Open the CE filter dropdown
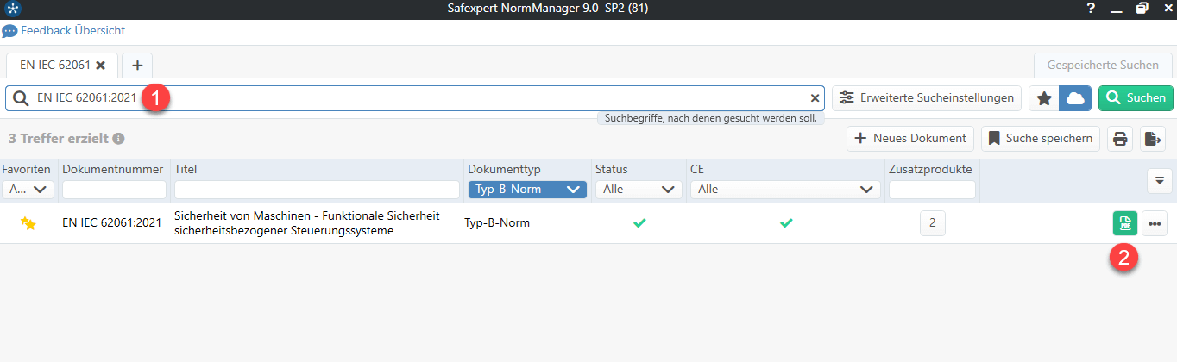This screenshot has height=362, width=1177. point(785,190)
